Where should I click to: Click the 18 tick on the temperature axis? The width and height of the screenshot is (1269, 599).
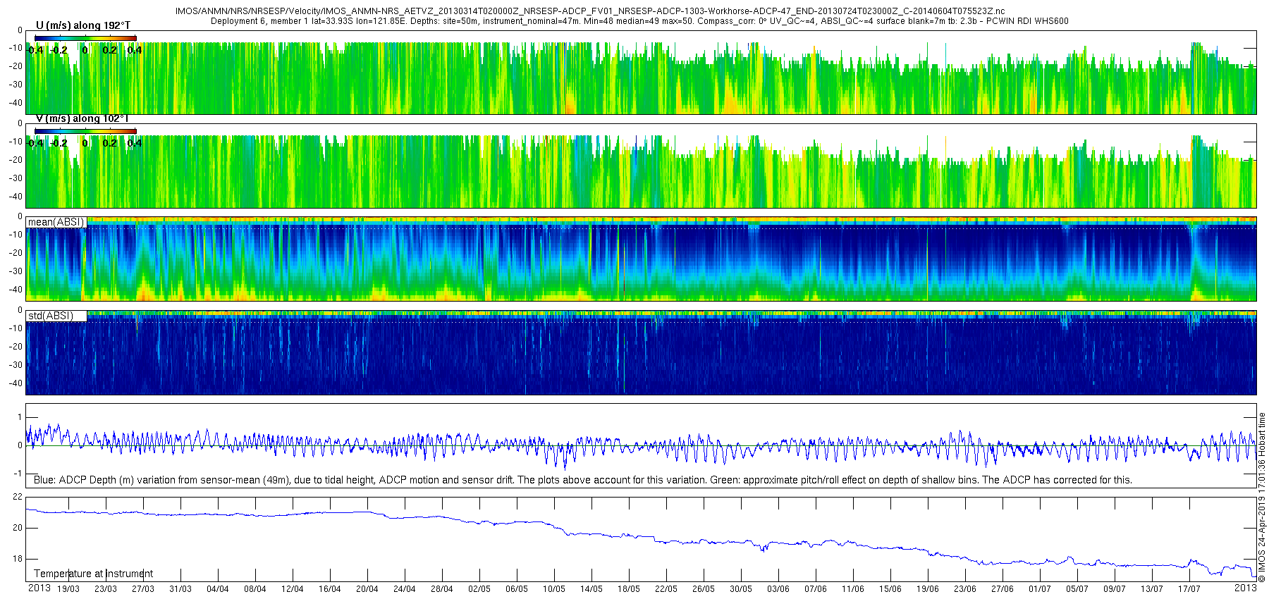[x=18, y=560]
